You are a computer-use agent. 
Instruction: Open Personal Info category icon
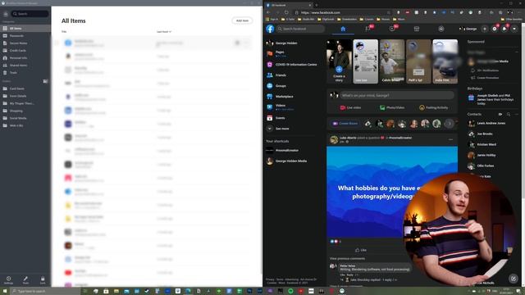pos(5,58)
